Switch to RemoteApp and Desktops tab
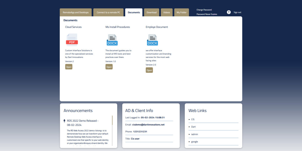The height and width of the screenshot is (151, 302). pos(76,13)
